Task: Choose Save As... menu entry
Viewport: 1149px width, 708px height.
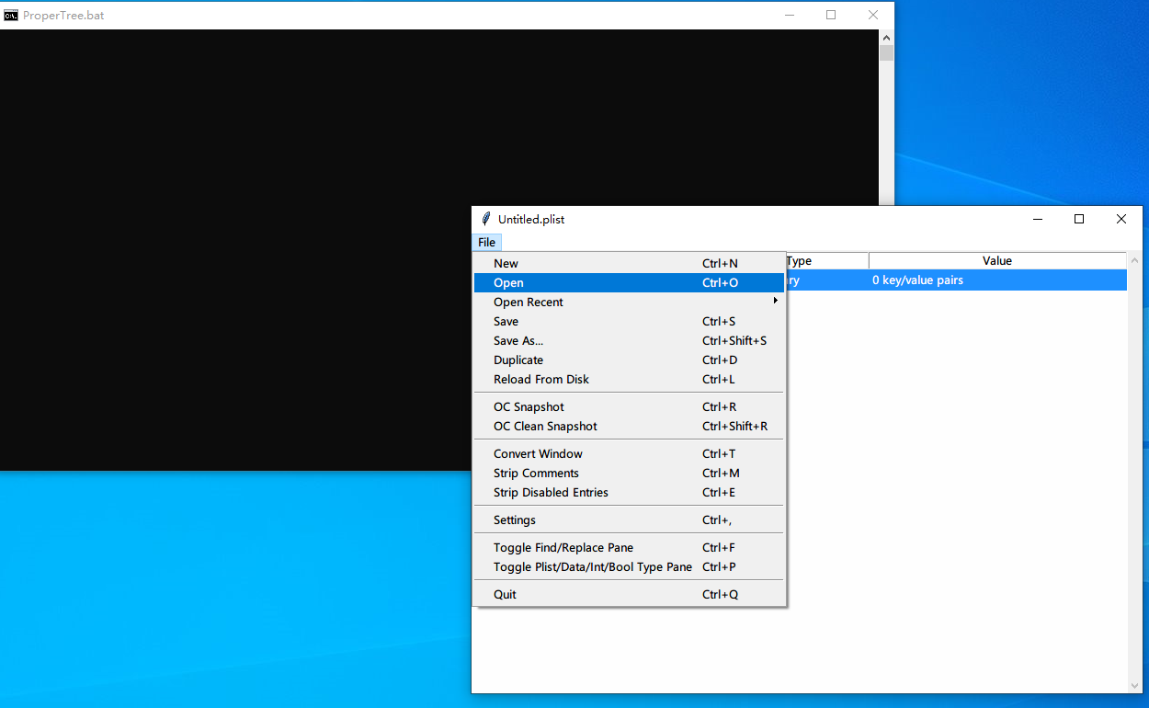Action: (x=518, y=341)
